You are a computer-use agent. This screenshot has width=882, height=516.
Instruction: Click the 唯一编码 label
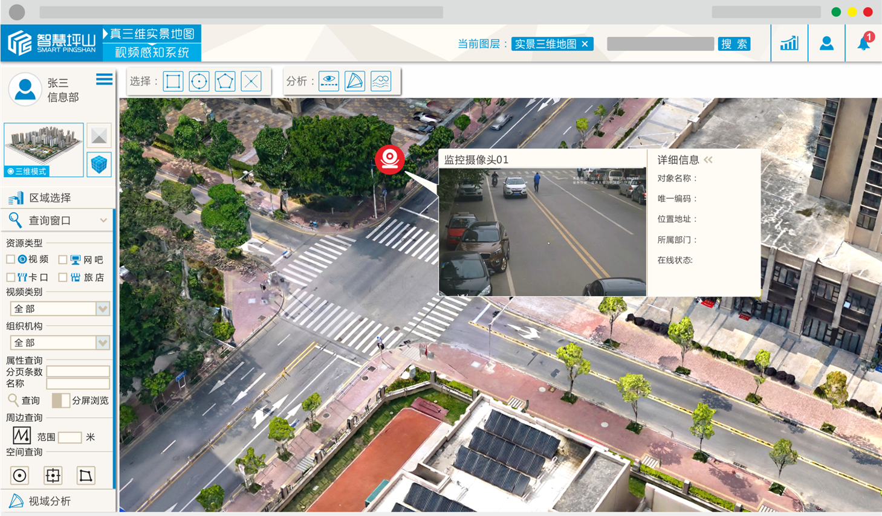click(x=678, y=199)
